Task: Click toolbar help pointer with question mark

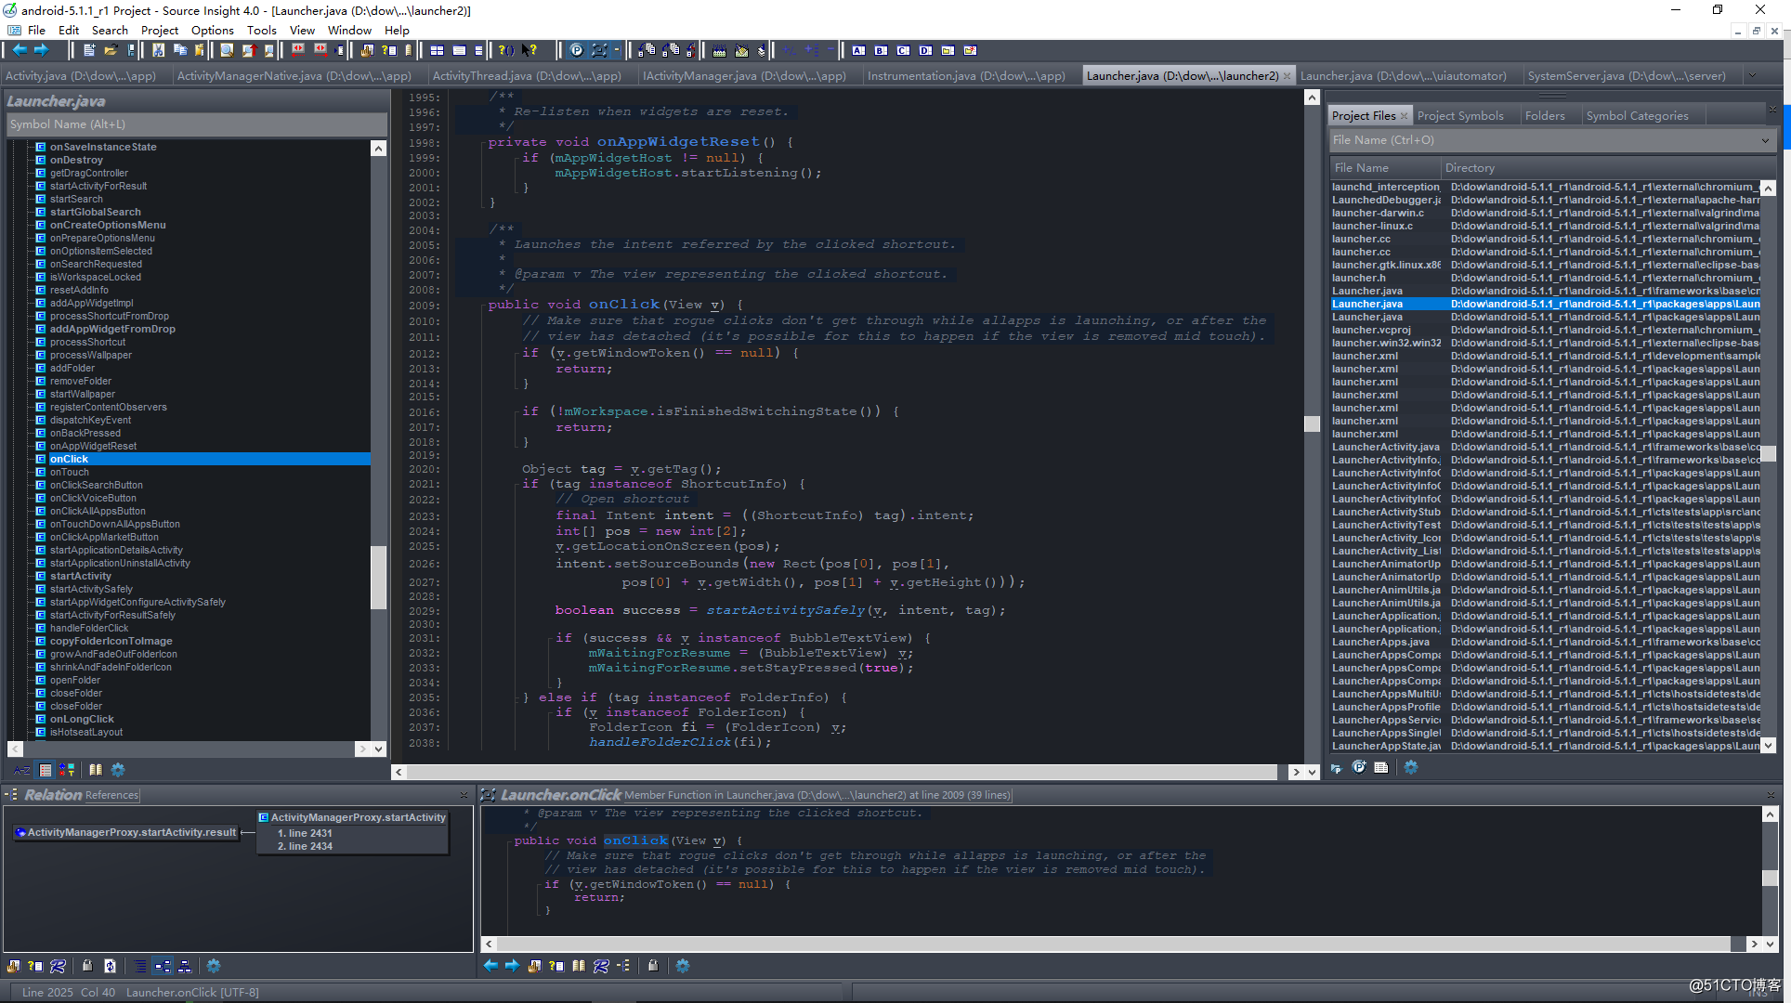Action: click(x=529, y=50)
